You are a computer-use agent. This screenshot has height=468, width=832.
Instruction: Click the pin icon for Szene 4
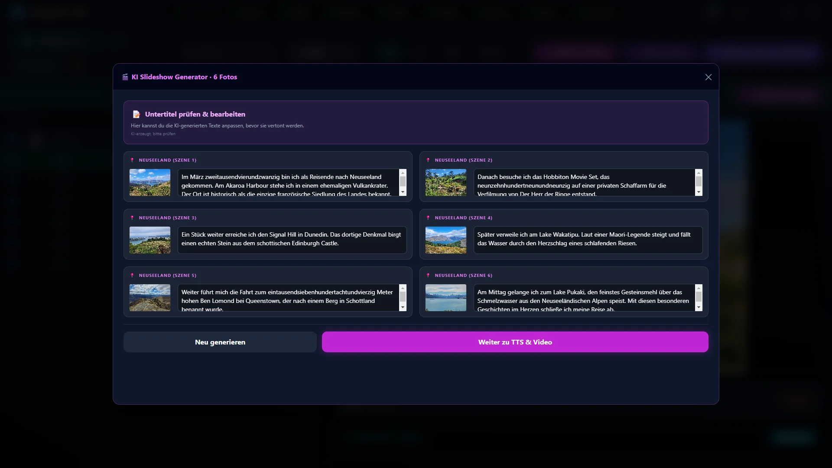tap(428, 218)
